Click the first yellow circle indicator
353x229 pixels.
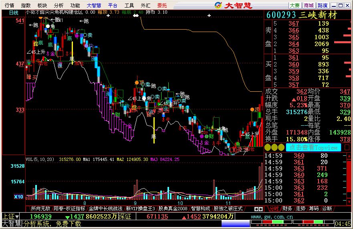point(267,148)
